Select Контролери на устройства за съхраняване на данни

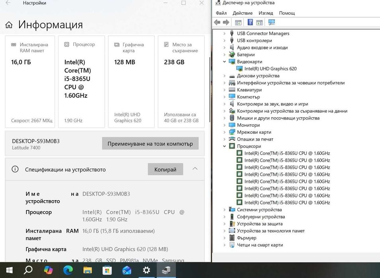tap(292, 111)
